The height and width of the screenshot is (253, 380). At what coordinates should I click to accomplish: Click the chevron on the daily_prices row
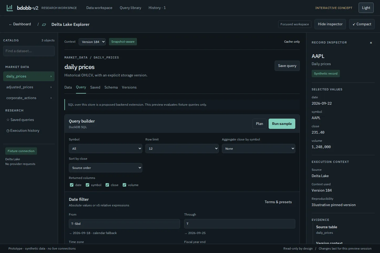point(51,76)
